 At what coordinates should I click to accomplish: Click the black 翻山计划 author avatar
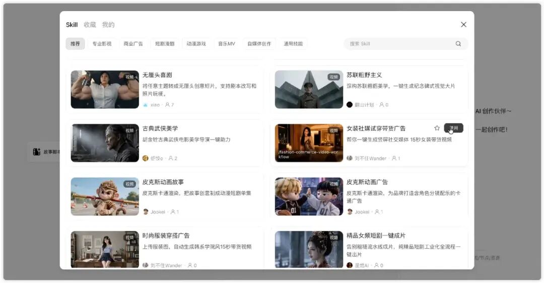click(350, 105)
